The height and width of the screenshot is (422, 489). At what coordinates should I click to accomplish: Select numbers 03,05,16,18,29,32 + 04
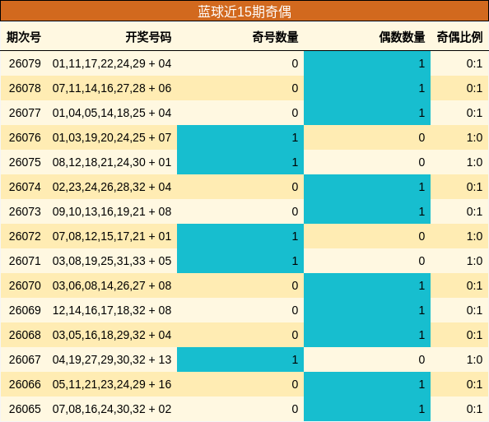(x=112, y=335)
